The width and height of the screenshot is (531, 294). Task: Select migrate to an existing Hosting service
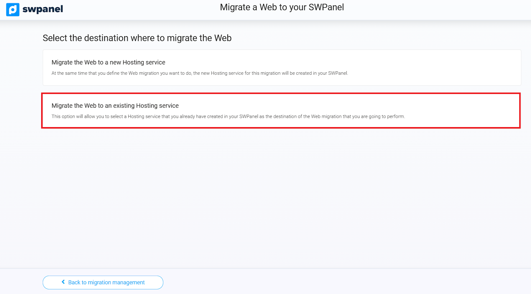[281, 110]
